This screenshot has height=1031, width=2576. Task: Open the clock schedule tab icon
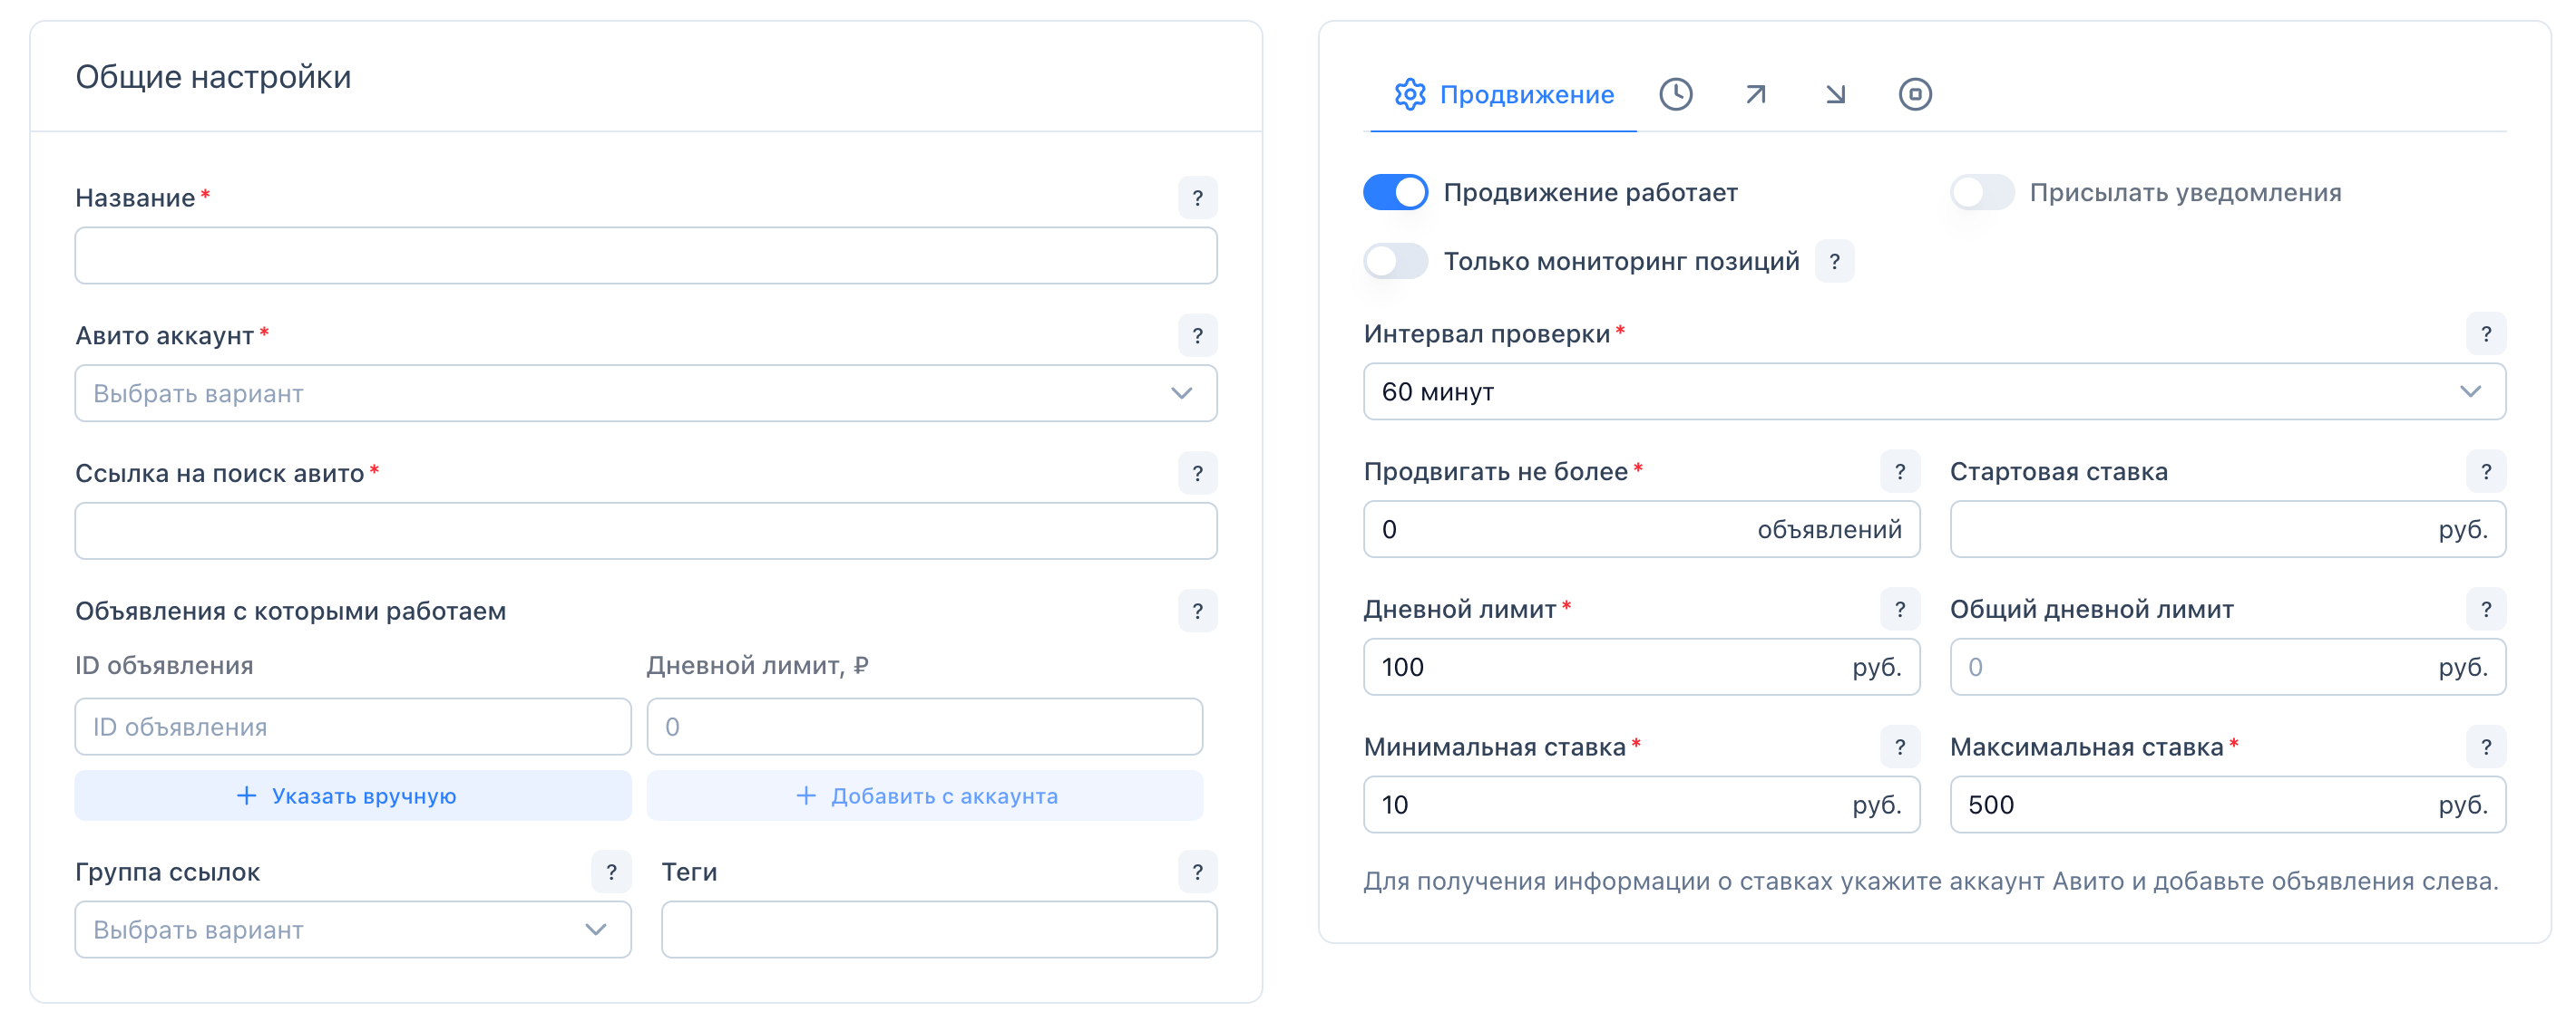coord(1675,95)
